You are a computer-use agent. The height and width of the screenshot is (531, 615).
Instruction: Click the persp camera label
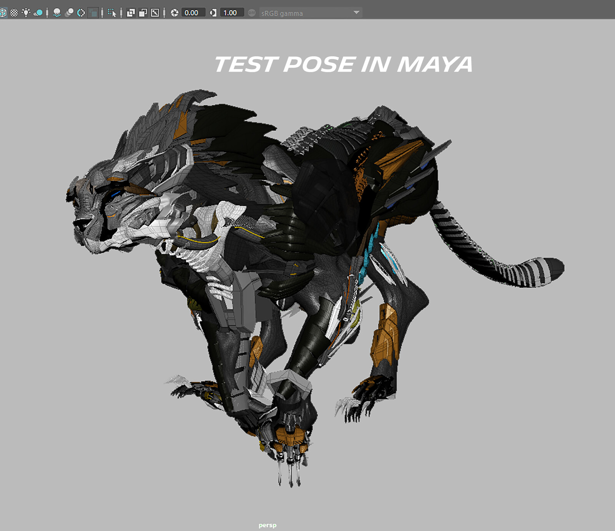pos(268,525)
